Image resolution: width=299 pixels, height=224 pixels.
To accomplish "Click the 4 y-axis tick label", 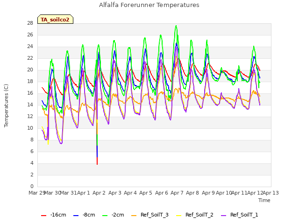I will [32, 163].
